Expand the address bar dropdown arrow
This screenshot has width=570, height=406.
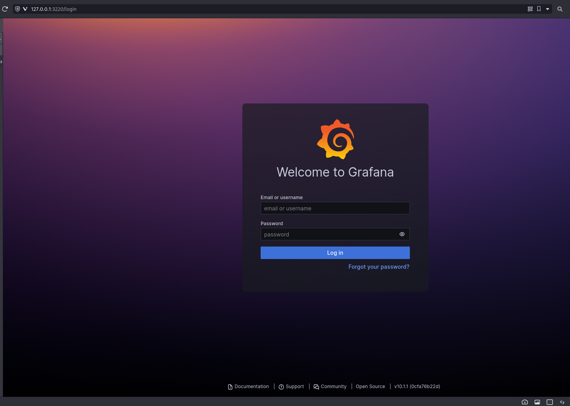547,9
